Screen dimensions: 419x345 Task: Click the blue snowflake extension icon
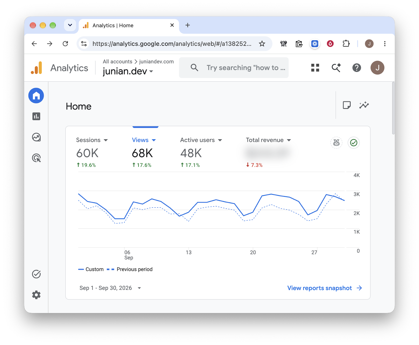click(315, 44)
